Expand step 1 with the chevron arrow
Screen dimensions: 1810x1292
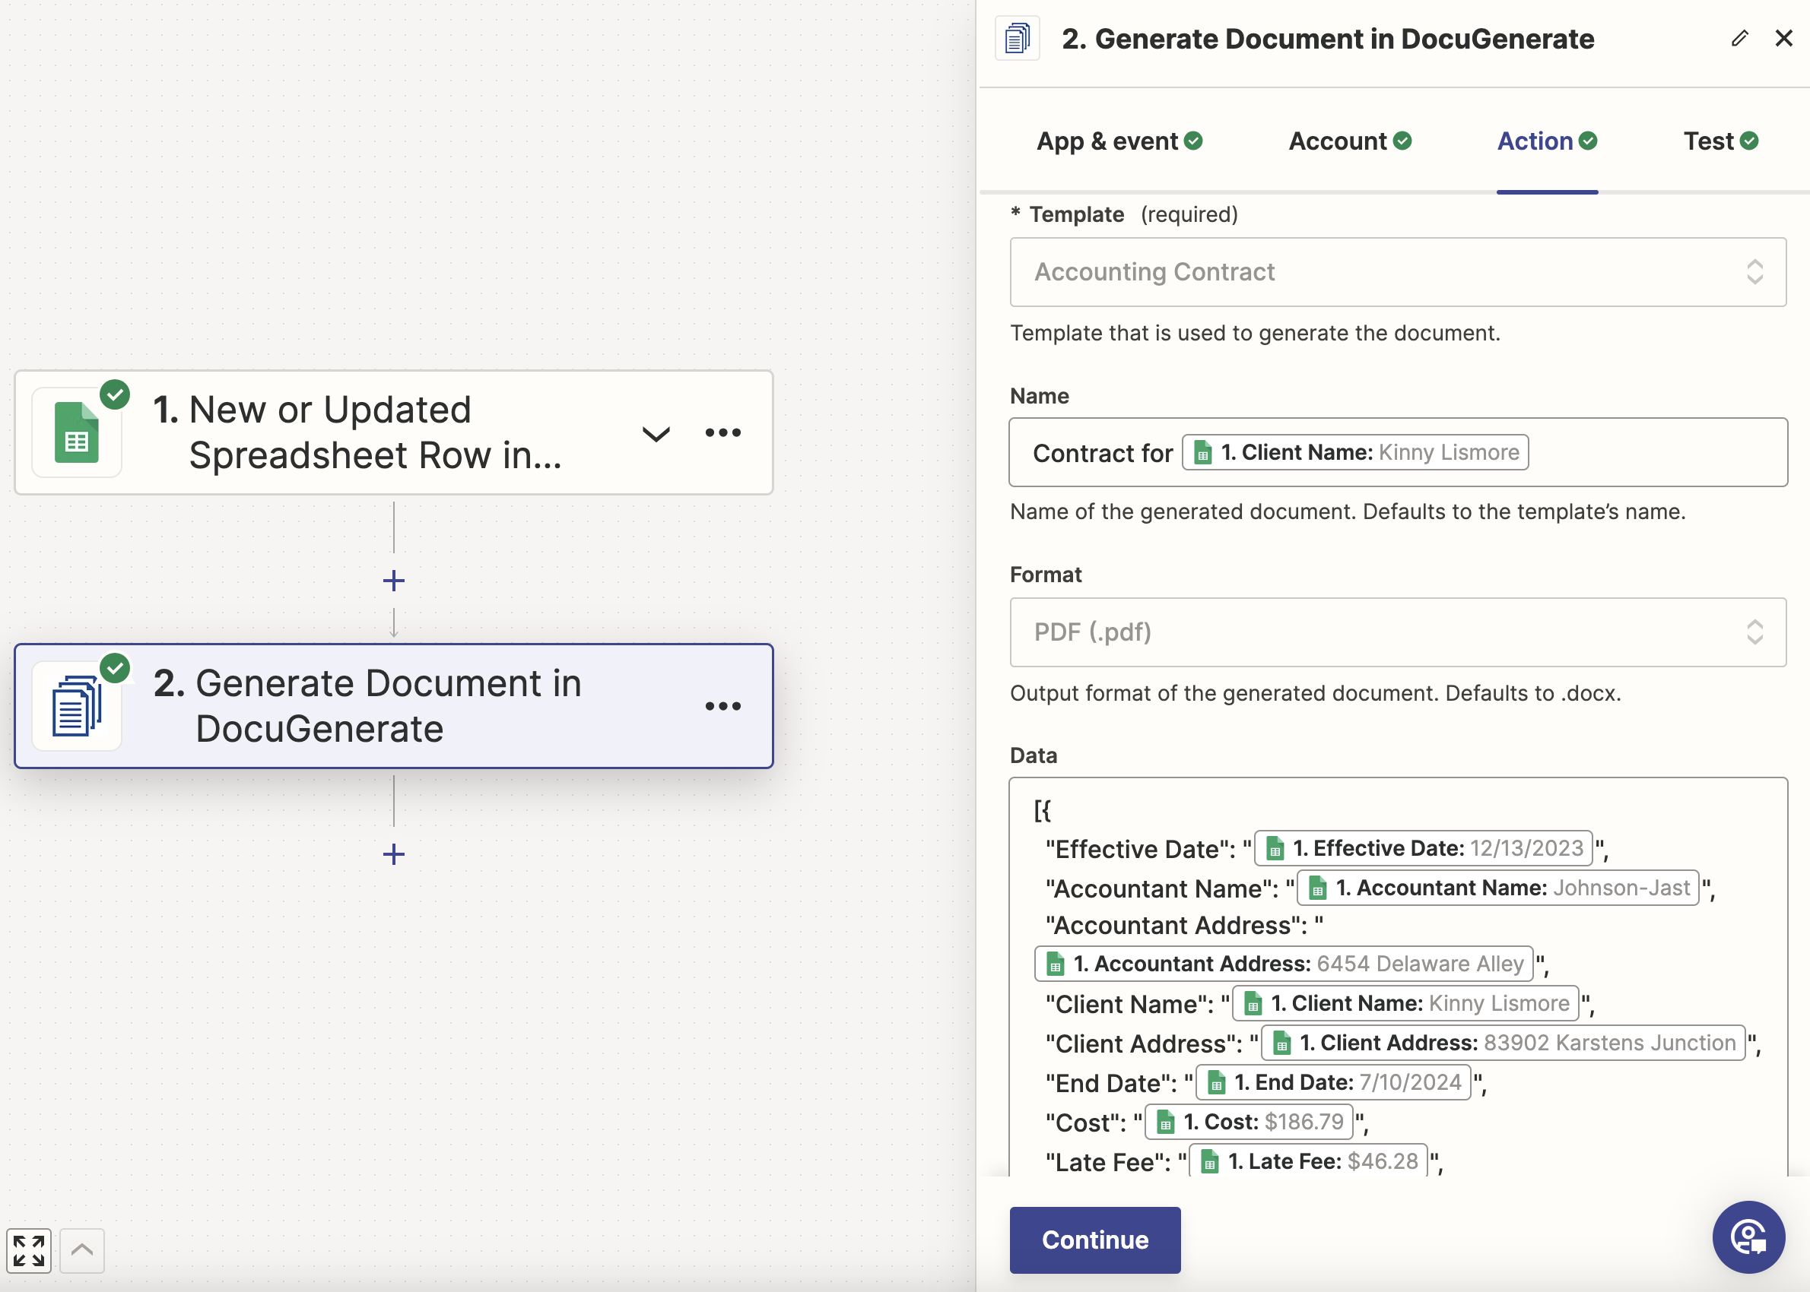tap(656, 435)
